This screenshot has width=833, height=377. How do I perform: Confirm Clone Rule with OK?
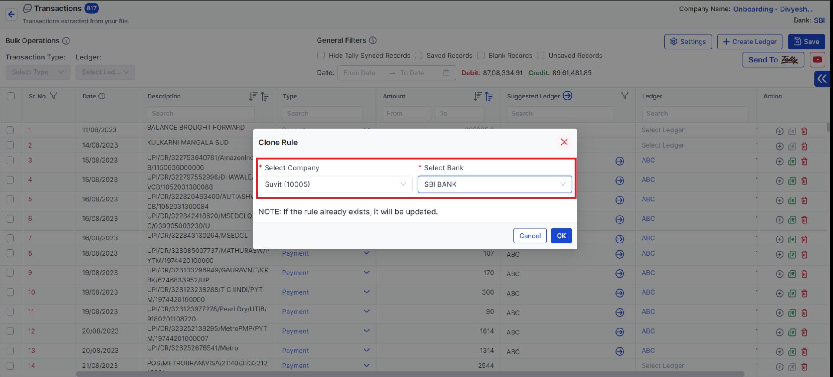click(561, 236)
